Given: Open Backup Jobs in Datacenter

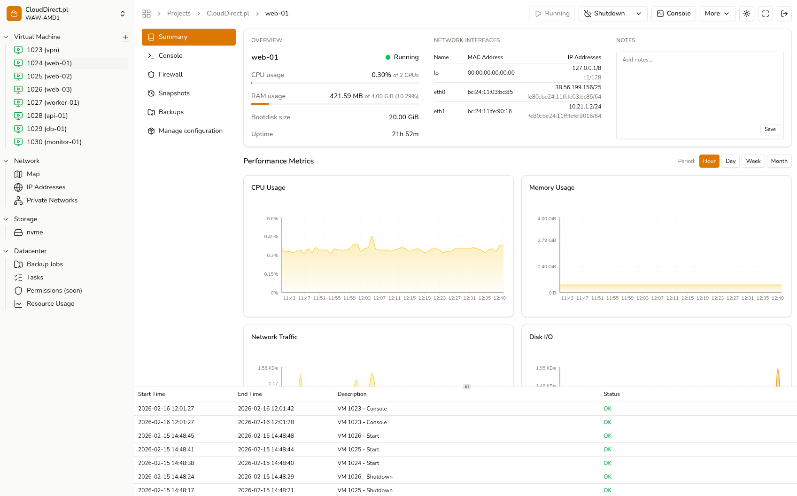Looking at the screenshot, I should pyautogui.click(x=45, y=264).
